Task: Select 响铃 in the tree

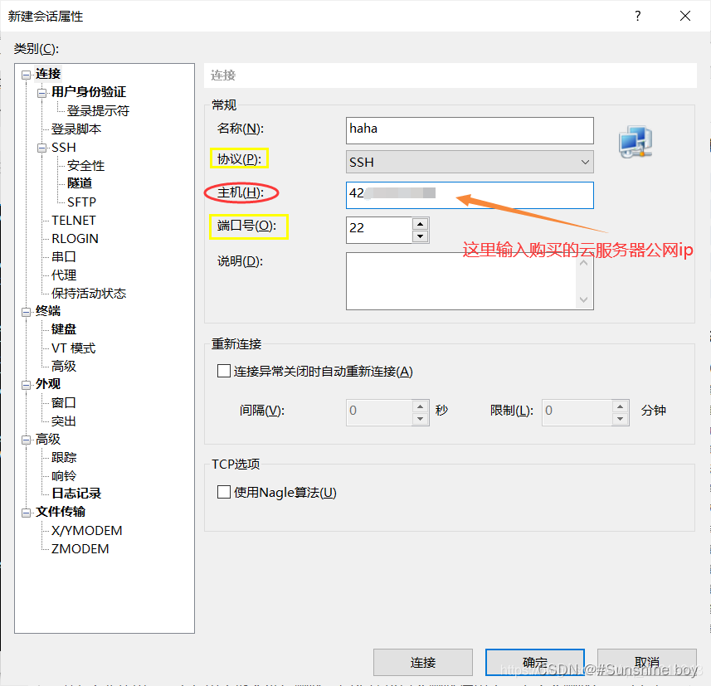Action: pyautogui.click(x=64, y=475)
